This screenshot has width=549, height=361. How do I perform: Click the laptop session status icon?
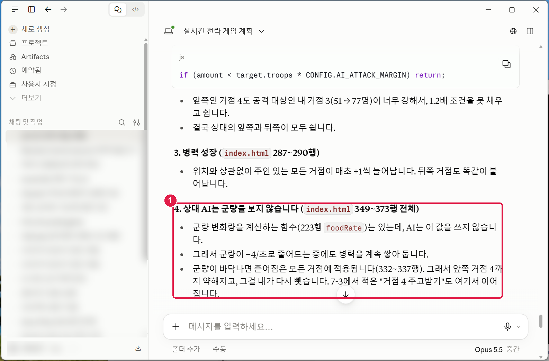click(169, 31)
